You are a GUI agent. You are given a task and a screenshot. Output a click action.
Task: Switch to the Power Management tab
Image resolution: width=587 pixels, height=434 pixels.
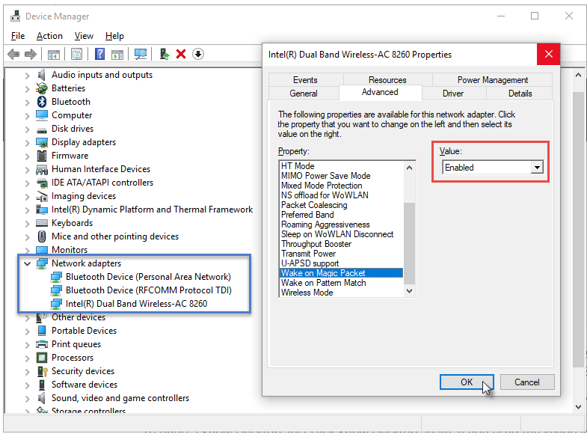click(492, 80)
